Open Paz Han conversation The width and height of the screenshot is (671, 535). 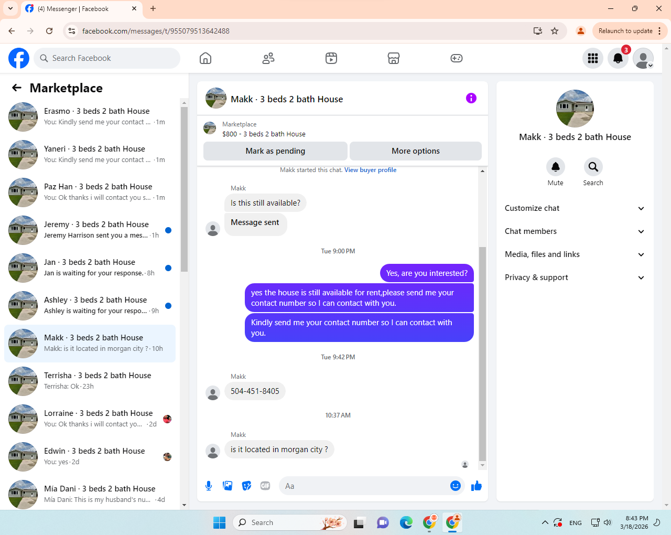tap(90, 192)
